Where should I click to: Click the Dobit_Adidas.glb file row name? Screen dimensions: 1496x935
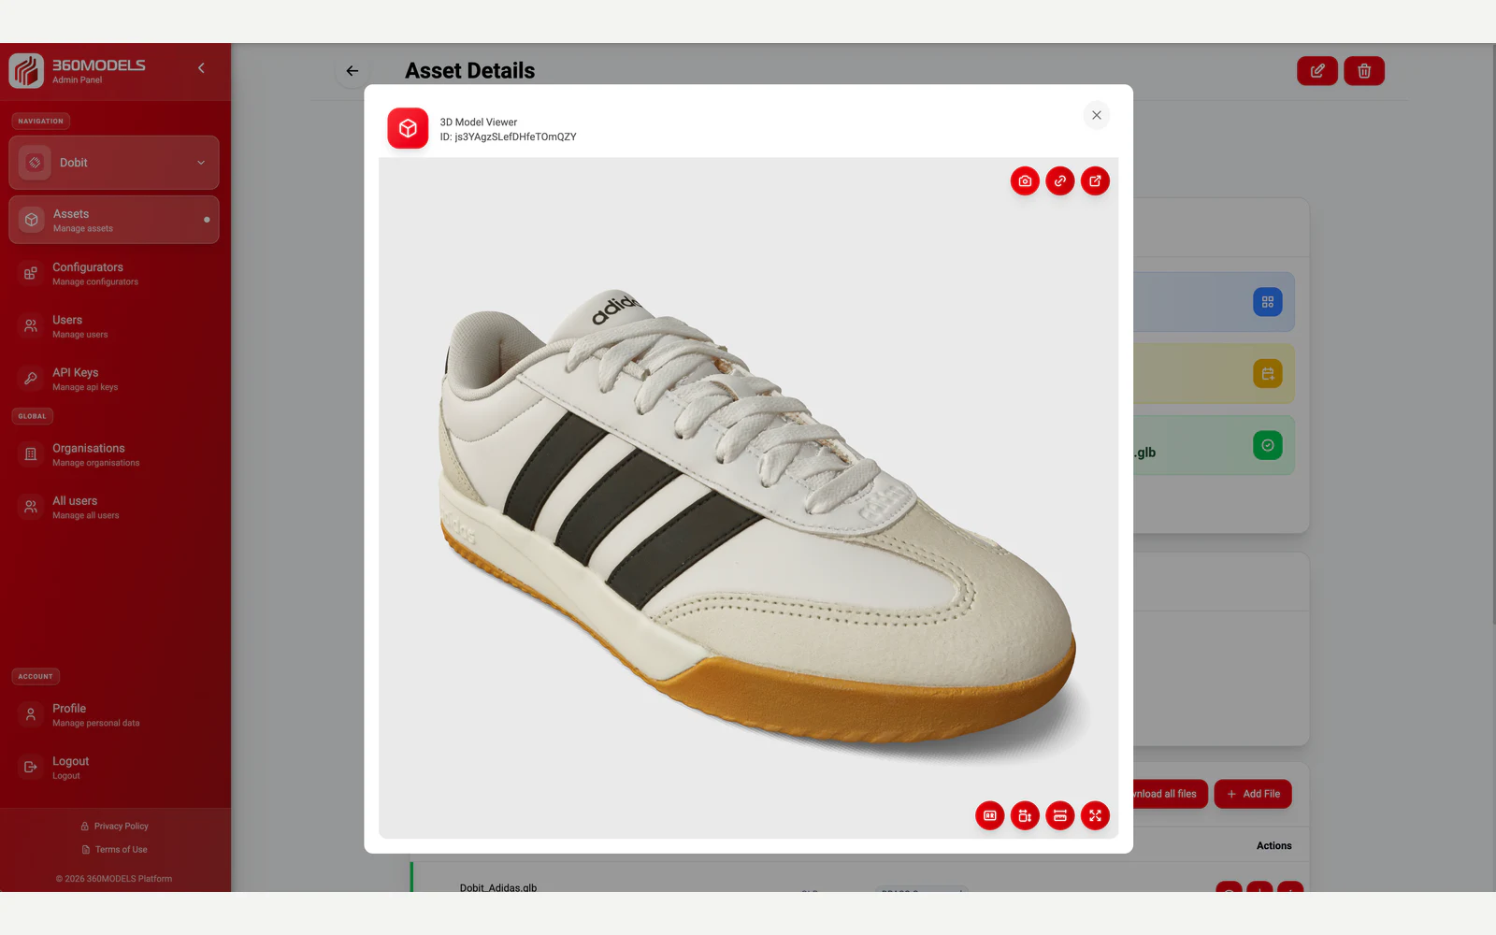(498, 887)
